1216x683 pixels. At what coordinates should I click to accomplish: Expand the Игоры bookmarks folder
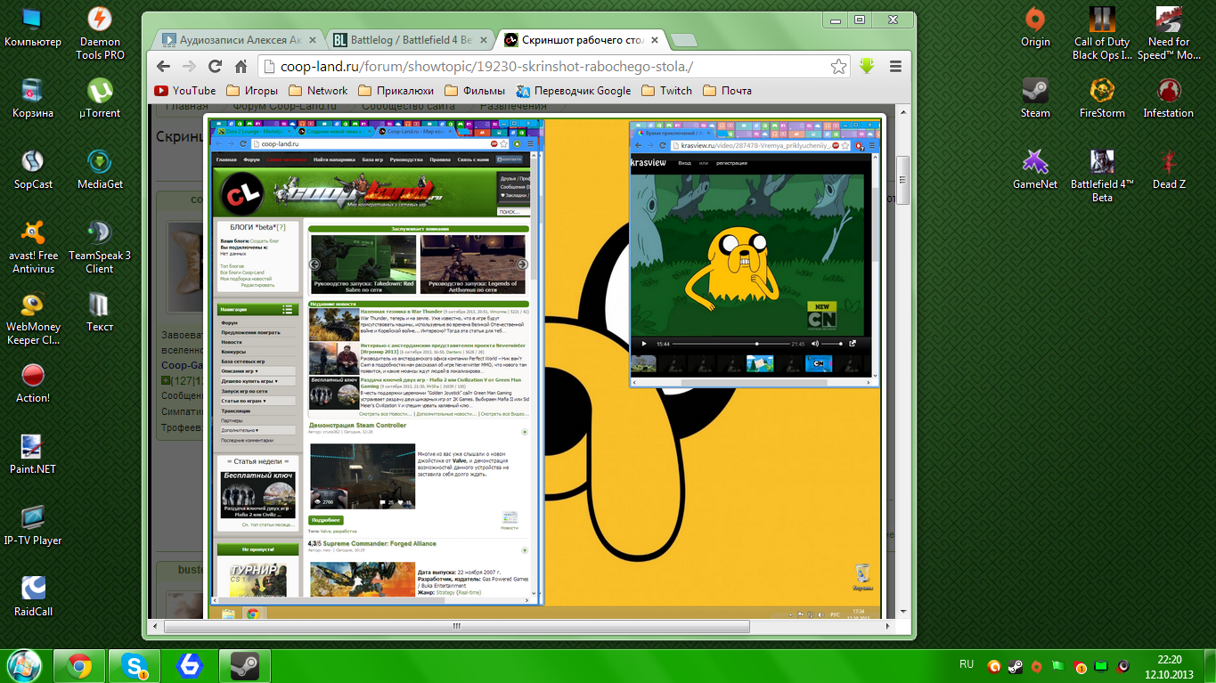point(252,91)
